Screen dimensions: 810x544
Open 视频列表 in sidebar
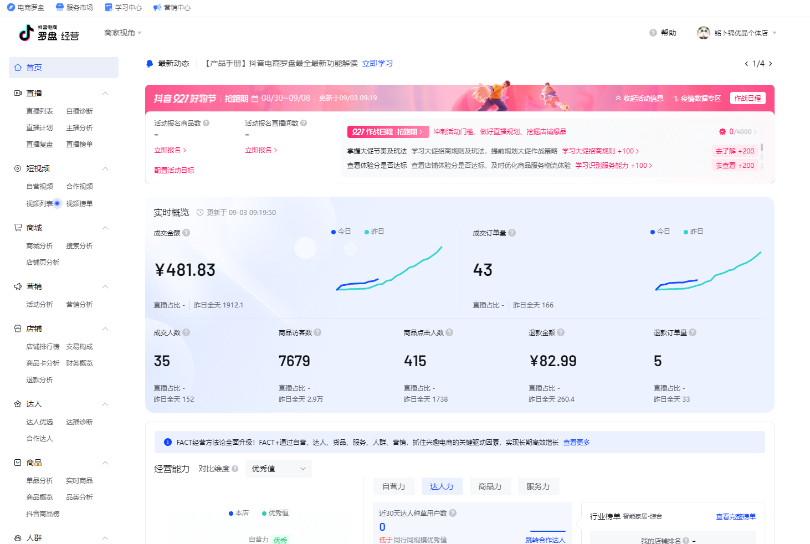click(x=39, y=203)
